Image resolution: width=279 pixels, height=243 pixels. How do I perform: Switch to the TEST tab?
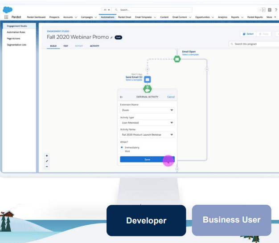(x=66, y=46)
